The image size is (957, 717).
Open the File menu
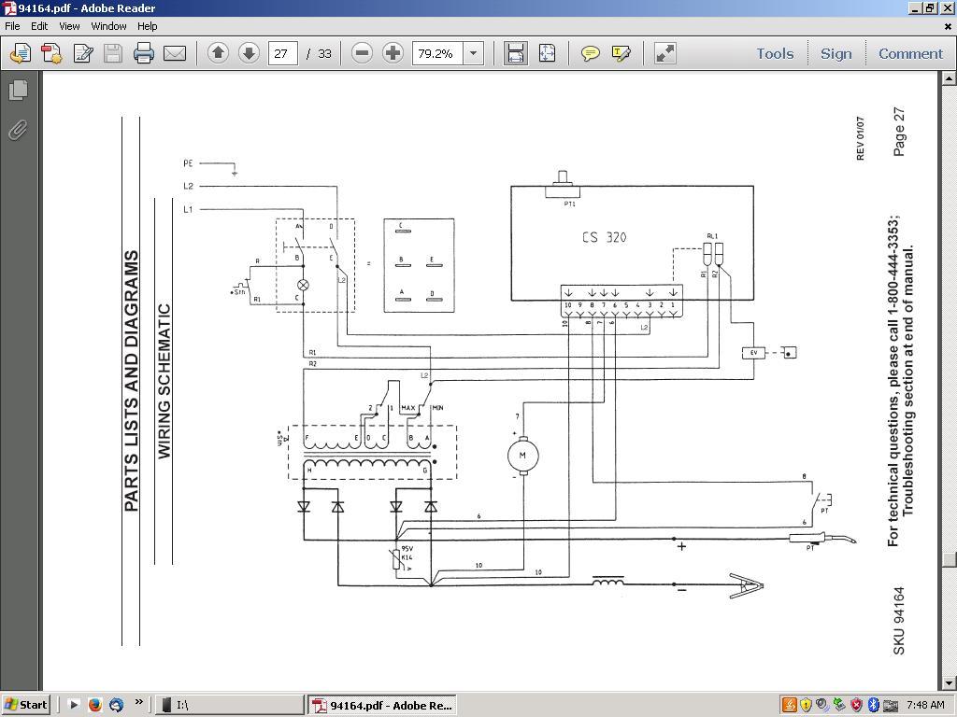12,26
